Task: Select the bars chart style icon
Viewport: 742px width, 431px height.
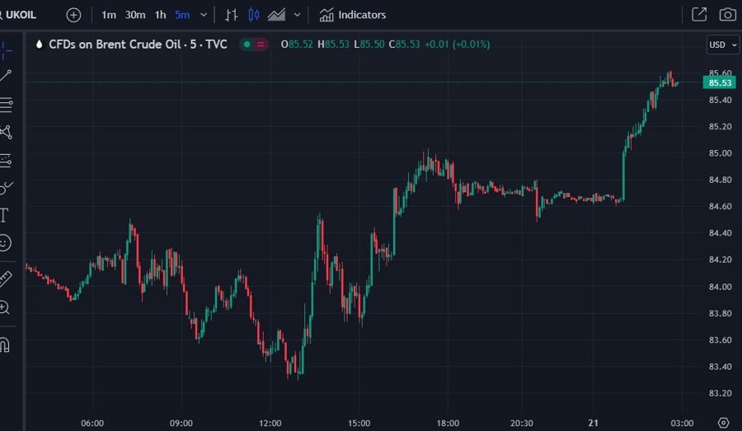Action: [231, 15]
